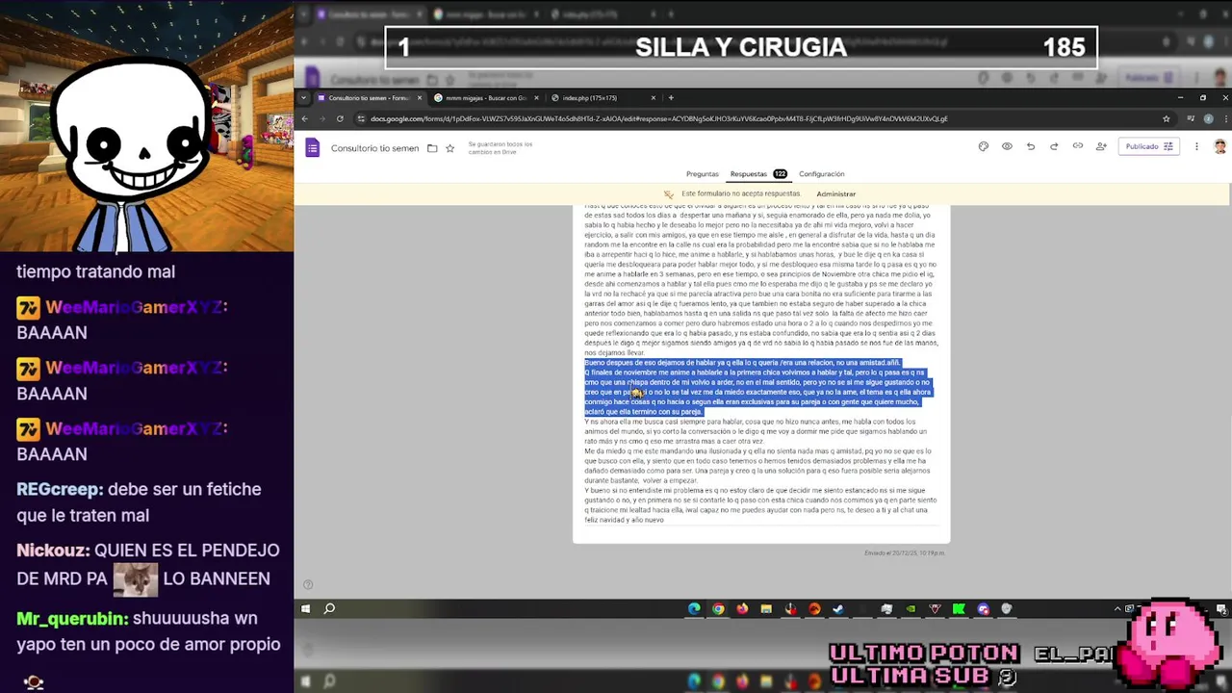Open the tab search dropdown arrow

(304, 97)
